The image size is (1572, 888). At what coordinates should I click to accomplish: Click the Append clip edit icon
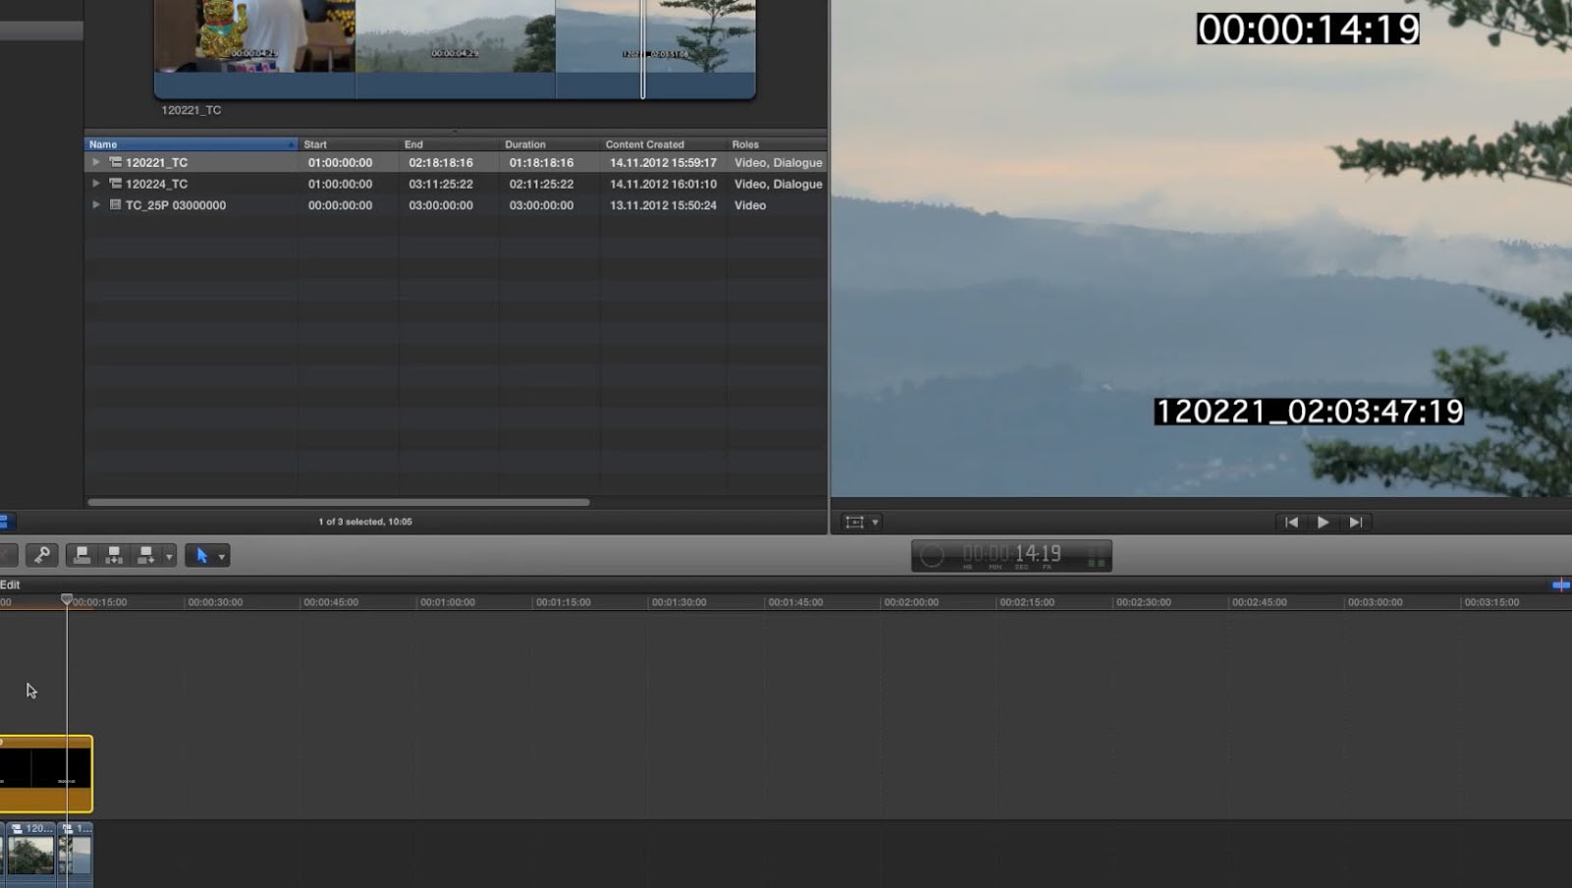pos(144,555)
